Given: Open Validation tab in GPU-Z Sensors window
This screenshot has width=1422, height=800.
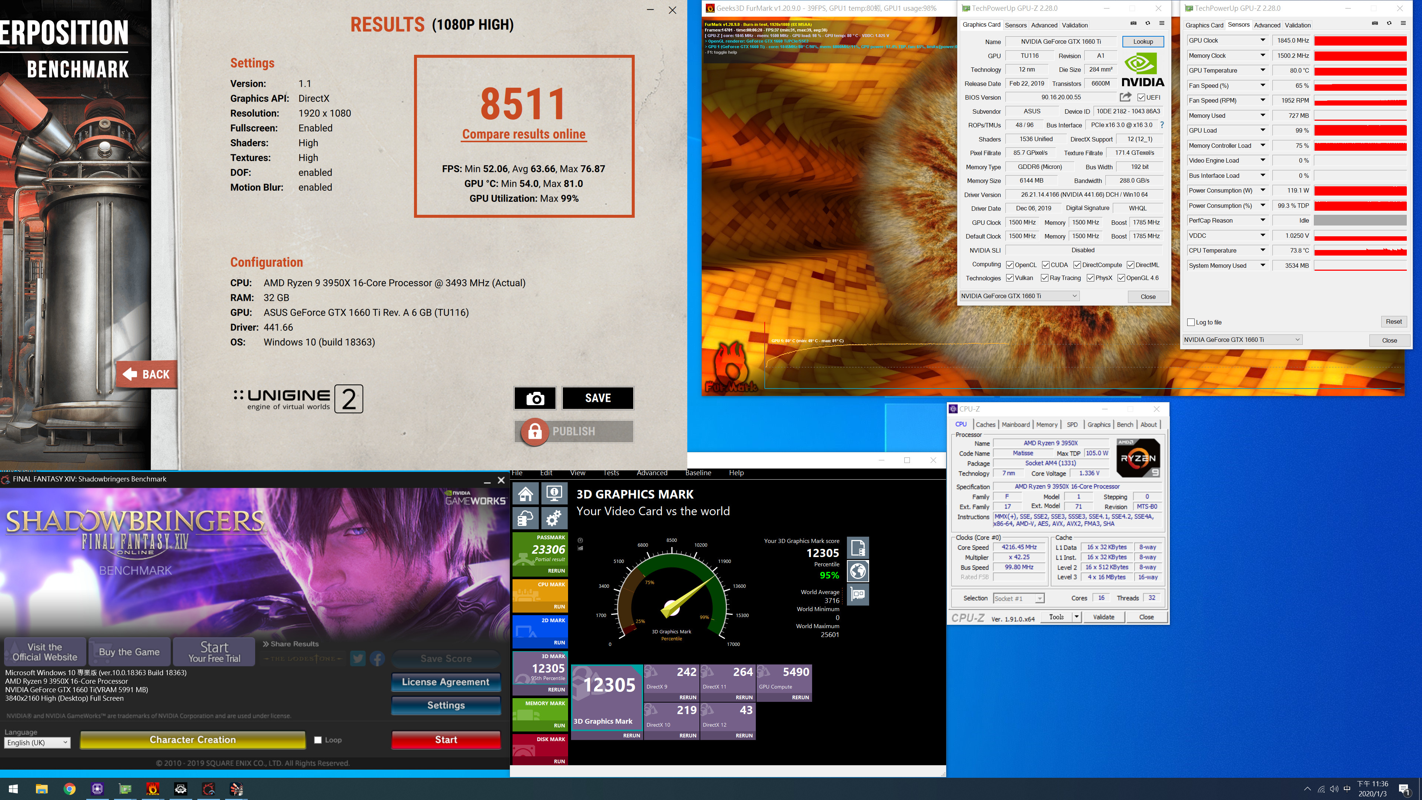Looking at the screenshot, I should pyautogui.click(x=1297, y=25).
